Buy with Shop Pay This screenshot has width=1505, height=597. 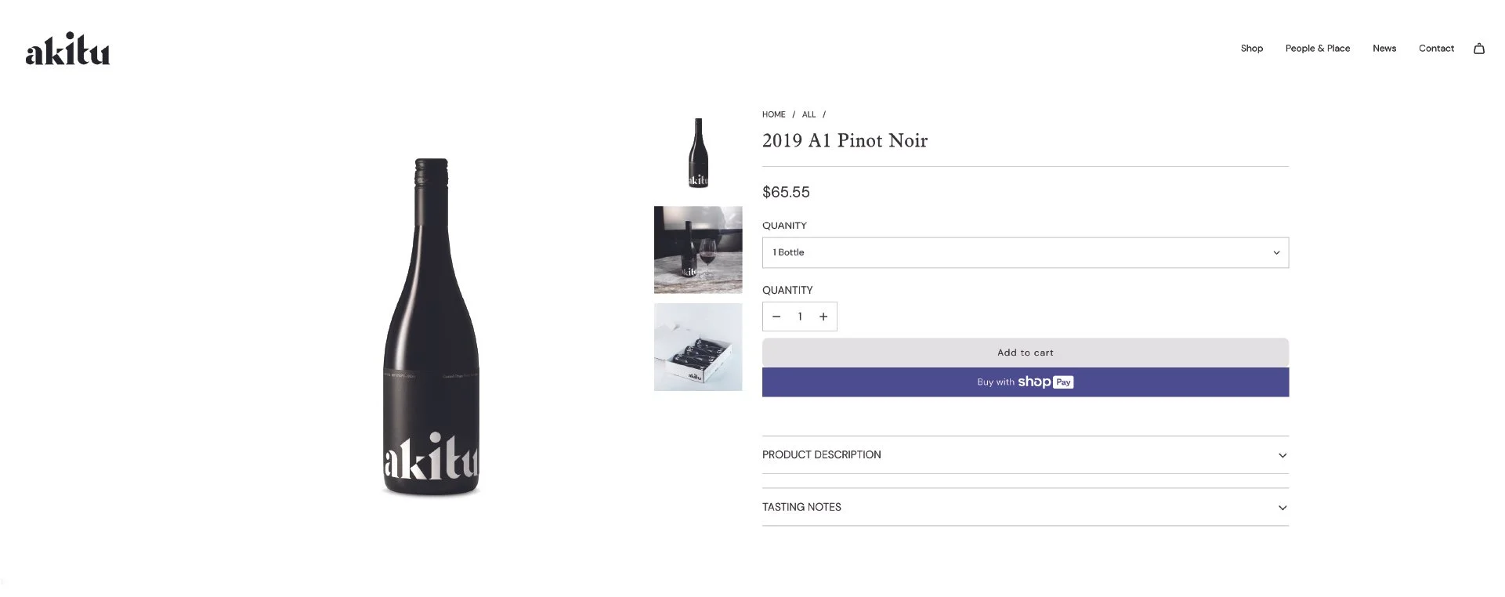(x=1025, y=382)
